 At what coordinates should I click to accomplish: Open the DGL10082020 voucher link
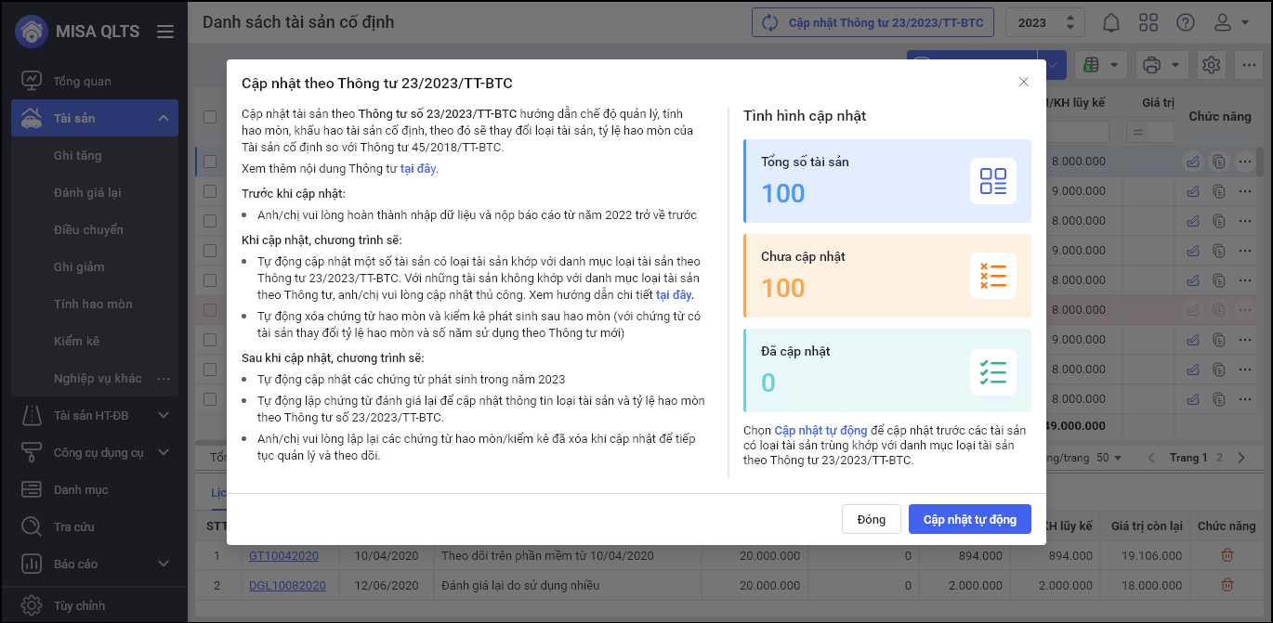pos(287,585)
